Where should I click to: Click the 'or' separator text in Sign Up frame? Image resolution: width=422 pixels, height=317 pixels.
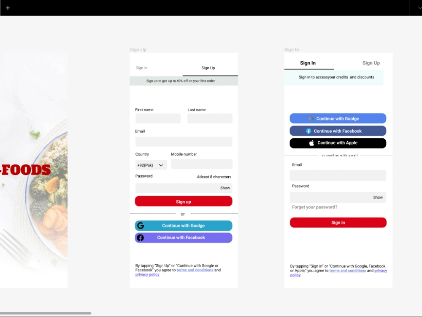pos(183,214)
